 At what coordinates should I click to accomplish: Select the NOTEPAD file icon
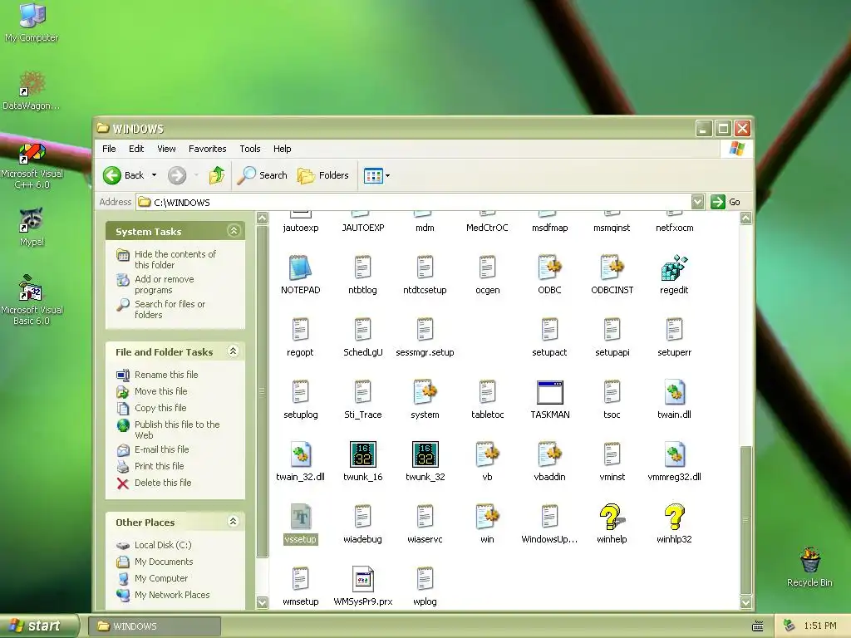[x=300, y=268]
